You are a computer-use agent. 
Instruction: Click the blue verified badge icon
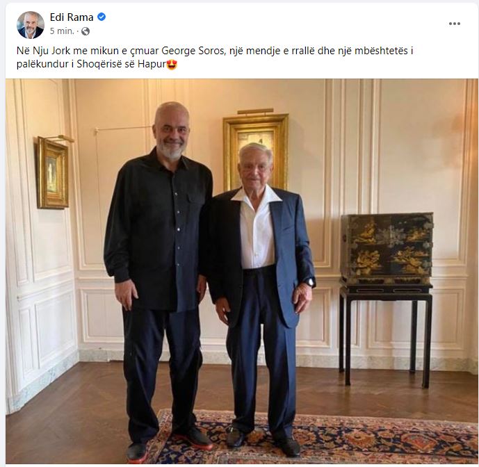[x=102, y=17]
